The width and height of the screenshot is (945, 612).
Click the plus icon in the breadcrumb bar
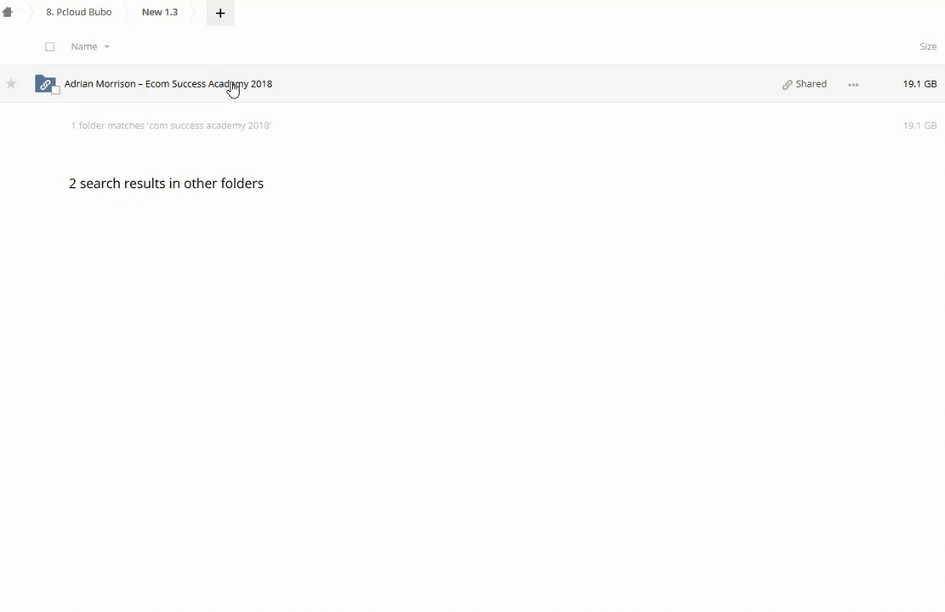coord(219,13)
